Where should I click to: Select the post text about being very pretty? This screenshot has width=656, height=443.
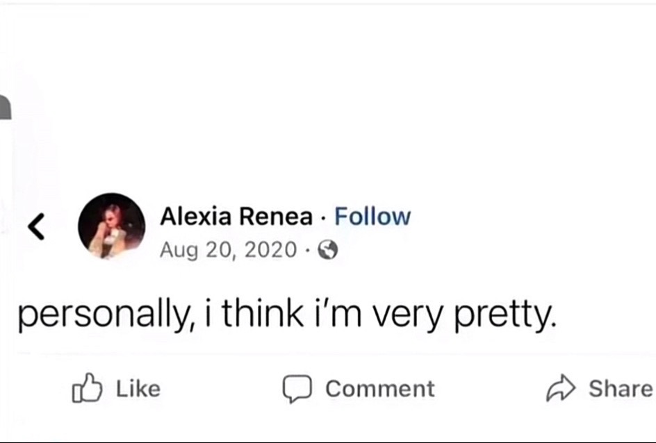click(x=288, y=315)
